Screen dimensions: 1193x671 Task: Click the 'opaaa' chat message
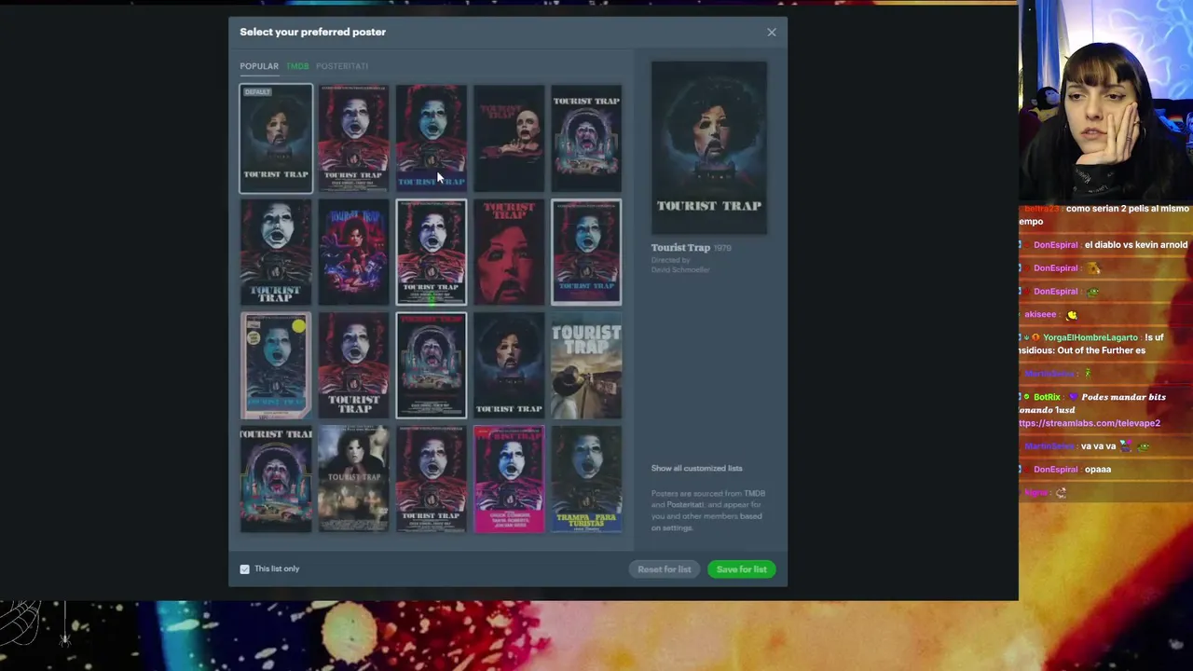pyautogui.click(x=1098, y=470)
